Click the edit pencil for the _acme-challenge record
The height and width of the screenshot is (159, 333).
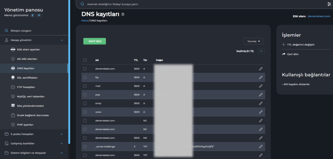tap(260, 147)
